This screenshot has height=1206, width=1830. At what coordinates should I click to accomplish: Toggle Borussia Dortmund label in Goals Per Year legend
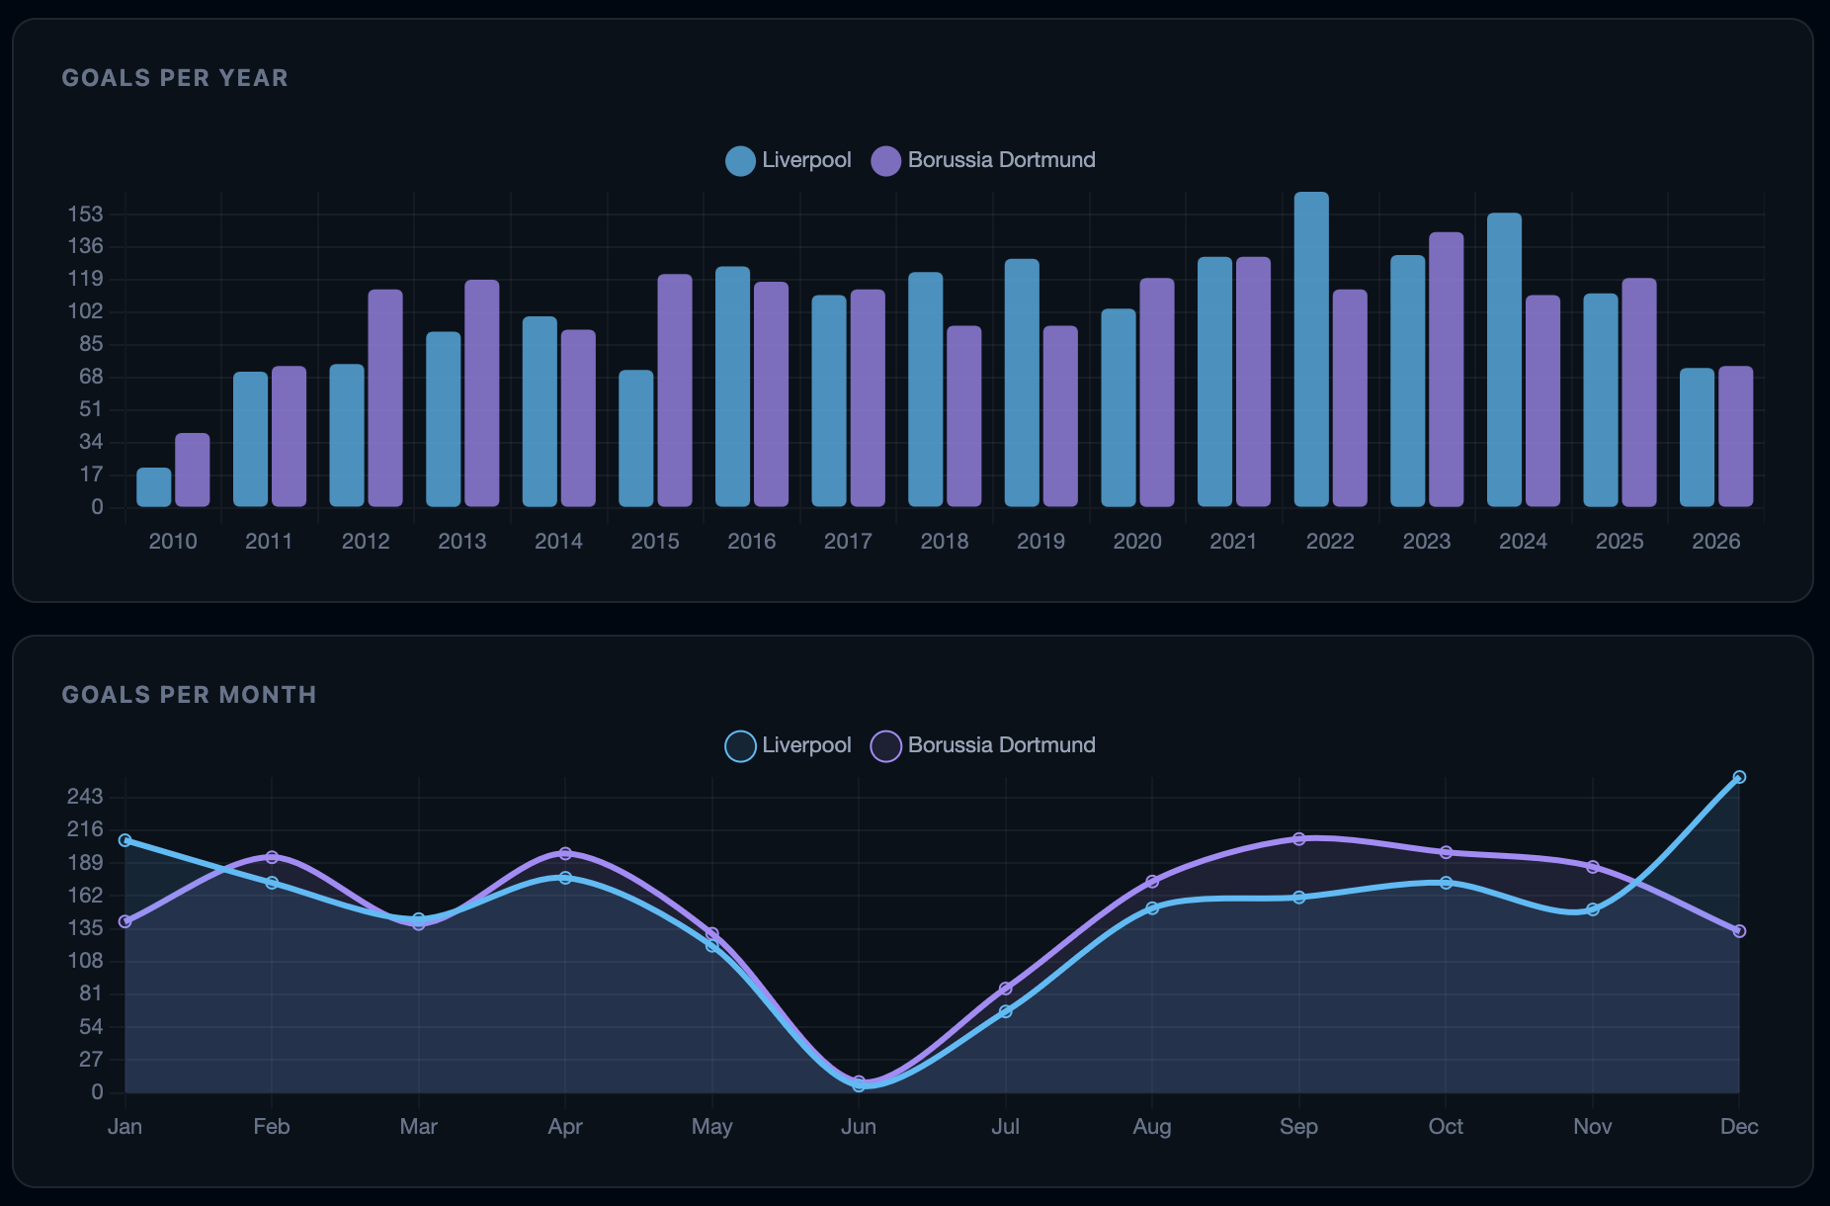[x=1001, y=160]
